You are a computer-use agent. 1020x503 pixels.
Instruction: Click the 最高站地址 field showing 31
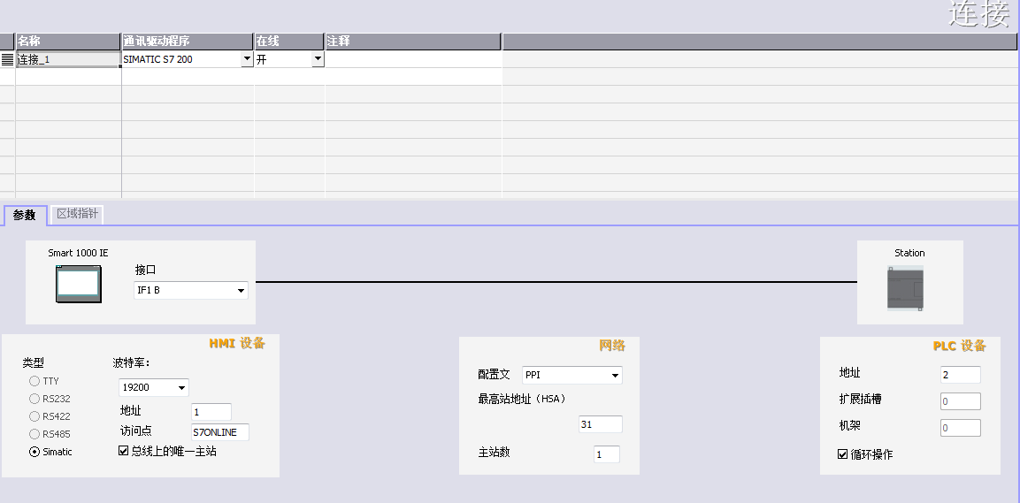[x=601, y=424]
